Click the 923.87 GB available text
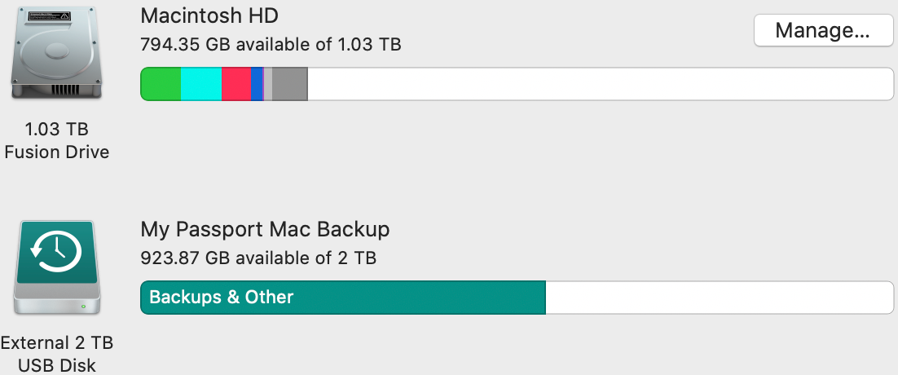The image size is (898, 375). (258, 258)
